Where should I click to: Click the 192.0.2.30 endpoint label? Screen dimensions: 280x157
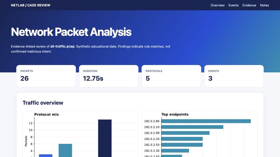pos(152,151)
